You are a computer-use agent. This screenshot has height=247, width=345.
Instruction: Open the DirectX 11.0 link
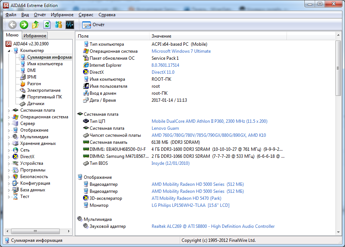point(163,72)
